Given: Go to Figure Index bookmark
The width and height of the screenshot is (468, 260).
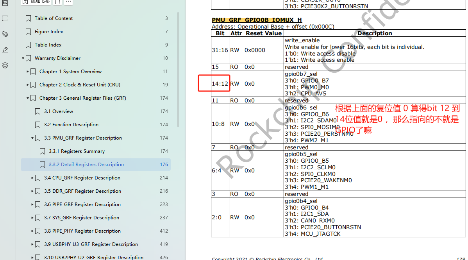Looking at the screenshot, I should (49, 31).
